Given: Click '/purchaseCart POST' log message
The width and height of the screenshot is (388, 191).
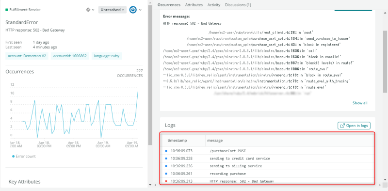Looking at the screenshot, I should pyautogui.click(x=227, y=151).
